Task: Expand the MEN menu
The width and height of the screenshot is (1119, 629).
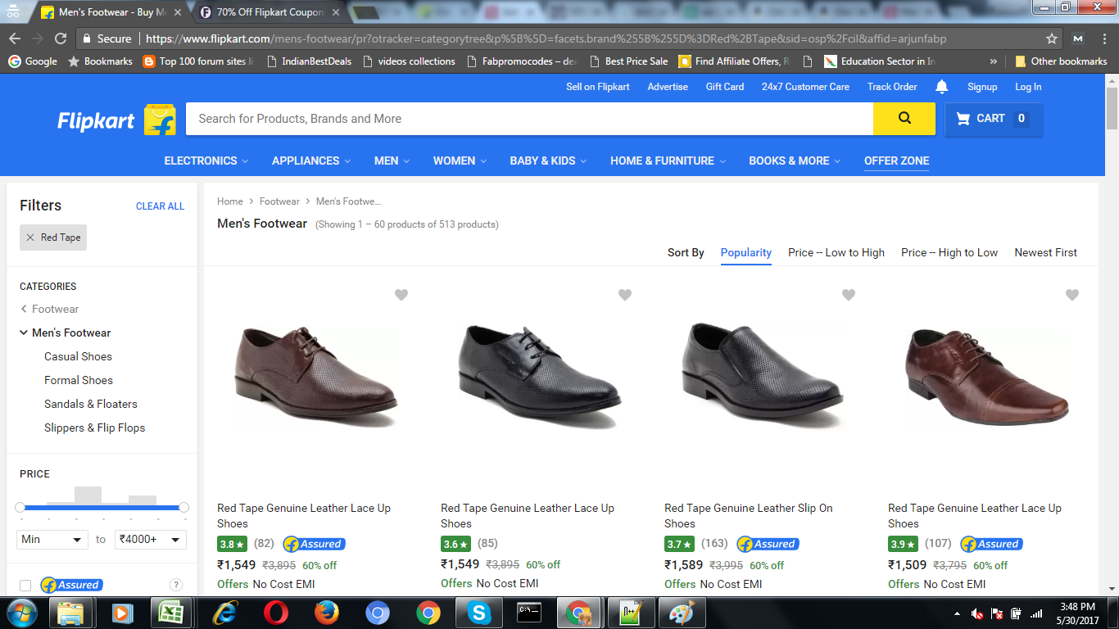Action: 392,161
